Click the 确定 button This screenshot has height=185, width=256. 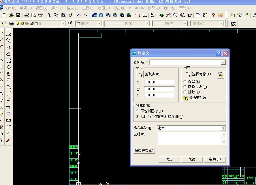pos(169,159)
